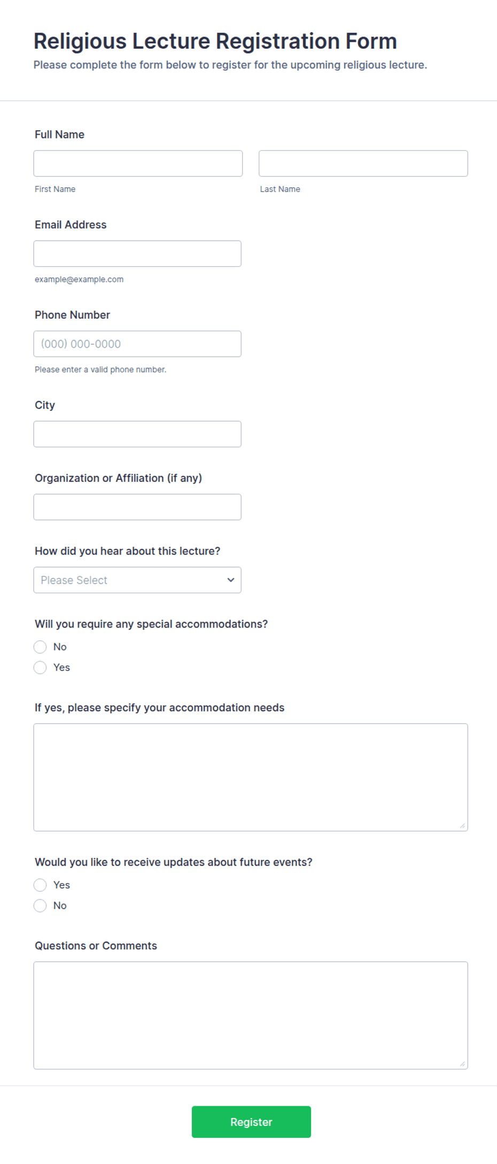Screen dimensions: 497x1164
Task: Click resize handle of Questions or Comments box
Action: point(463,1064)
